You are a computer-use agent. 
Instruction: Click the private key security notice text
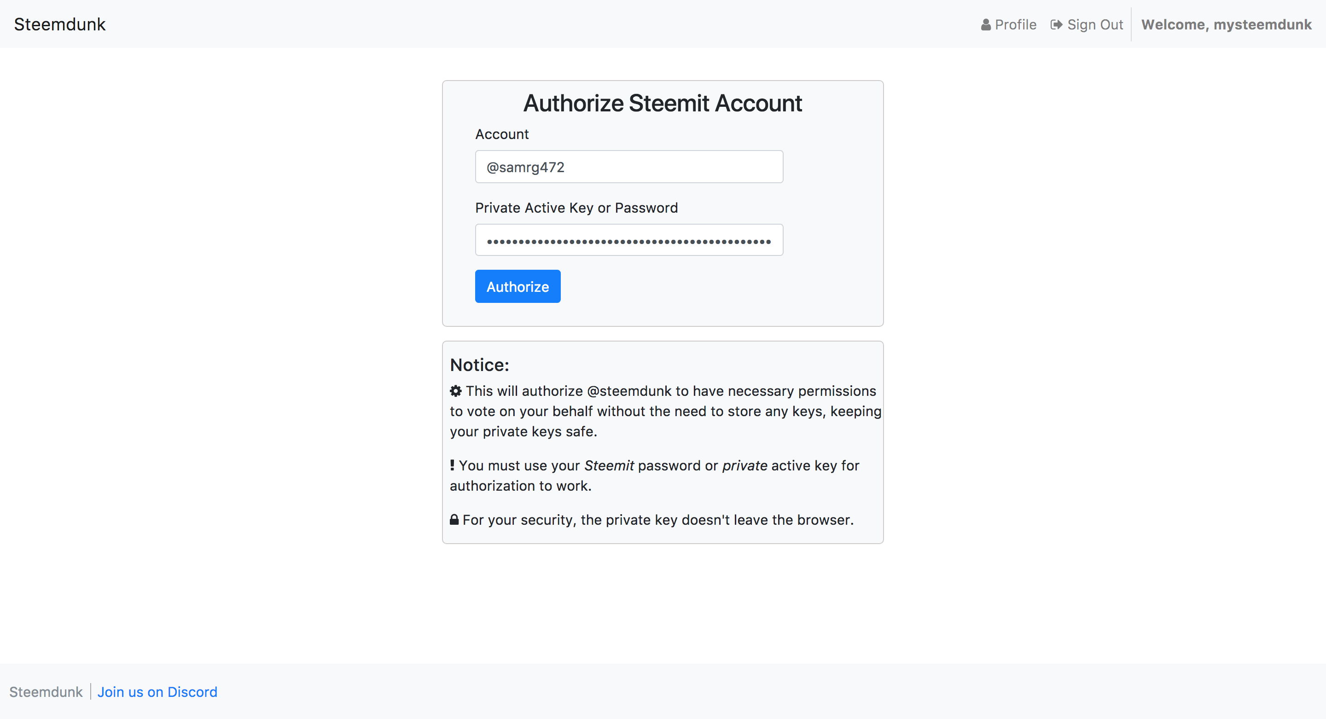tap(658, 520)
